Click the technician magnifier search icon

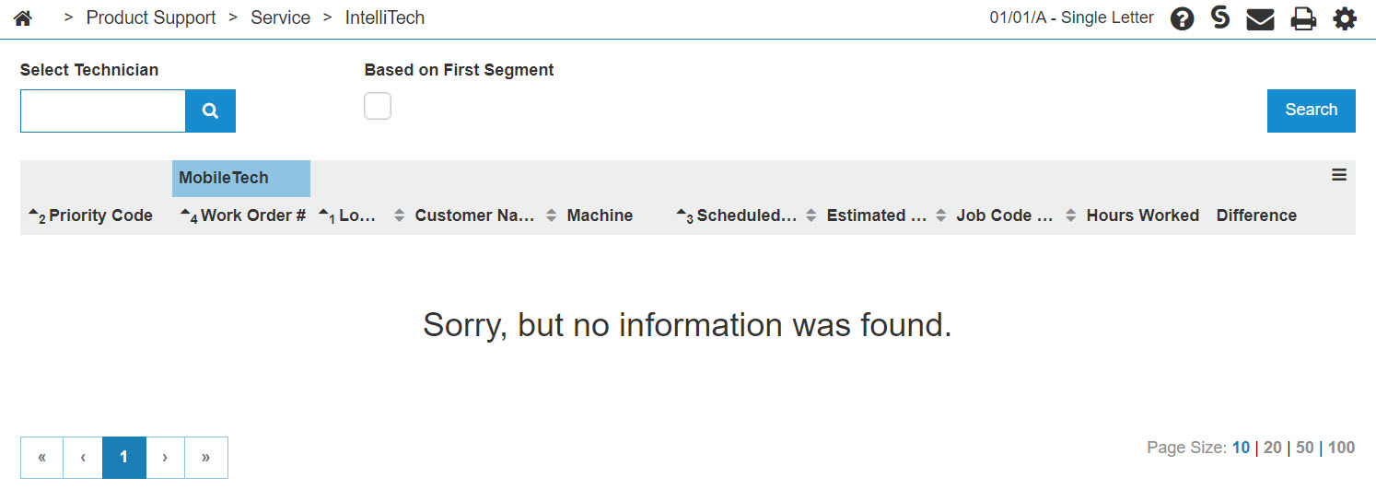tap(210, 111)
